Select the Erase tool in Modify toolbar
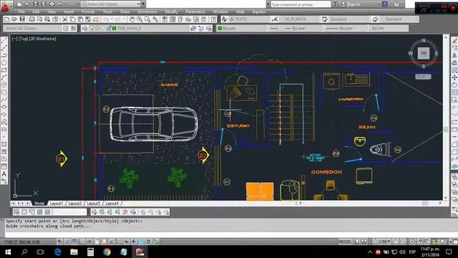 [454, 41]
